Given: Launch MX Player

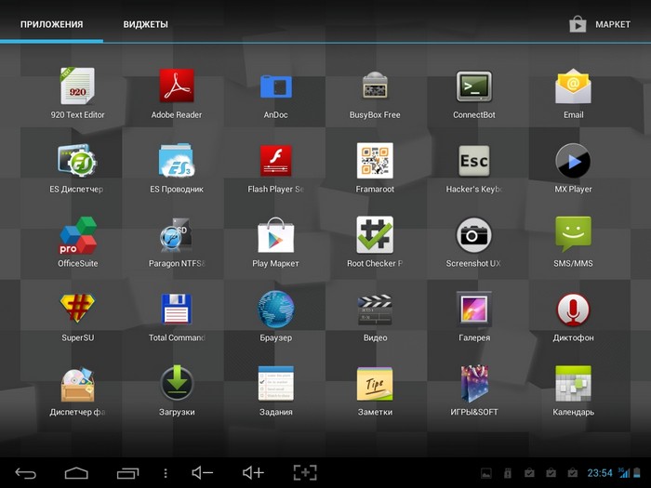Looking at the screenshot, I should pyautogui.click(x=573, y=161).
